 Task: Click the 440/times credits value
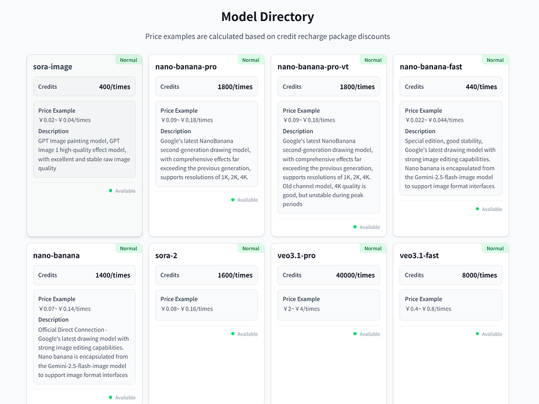tap(482, 87)
